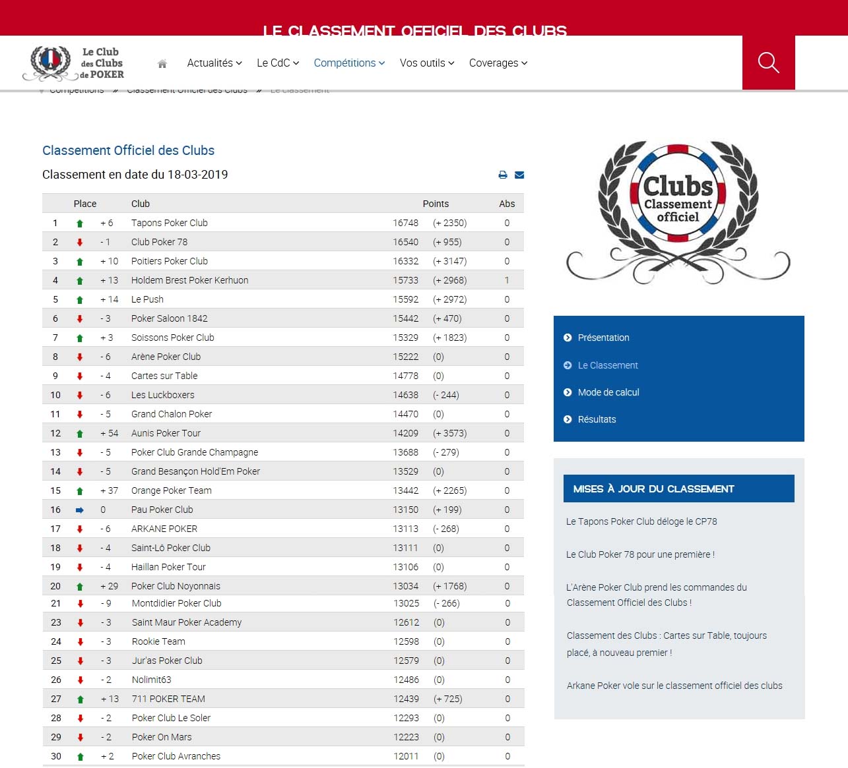Open the Mode de calcul sidebar link

608,392
